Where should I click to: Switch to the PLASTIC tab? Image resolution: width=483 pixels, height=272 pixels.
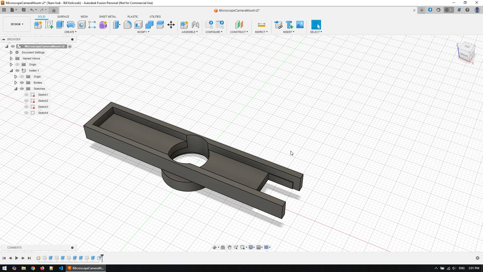tap(133, 17)
